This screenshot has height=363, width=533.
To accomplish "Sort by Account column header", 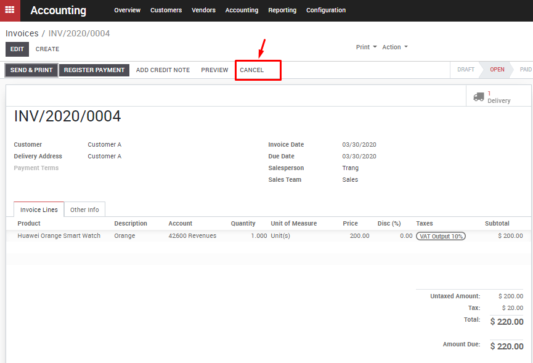I will click(x=180, y=223).
